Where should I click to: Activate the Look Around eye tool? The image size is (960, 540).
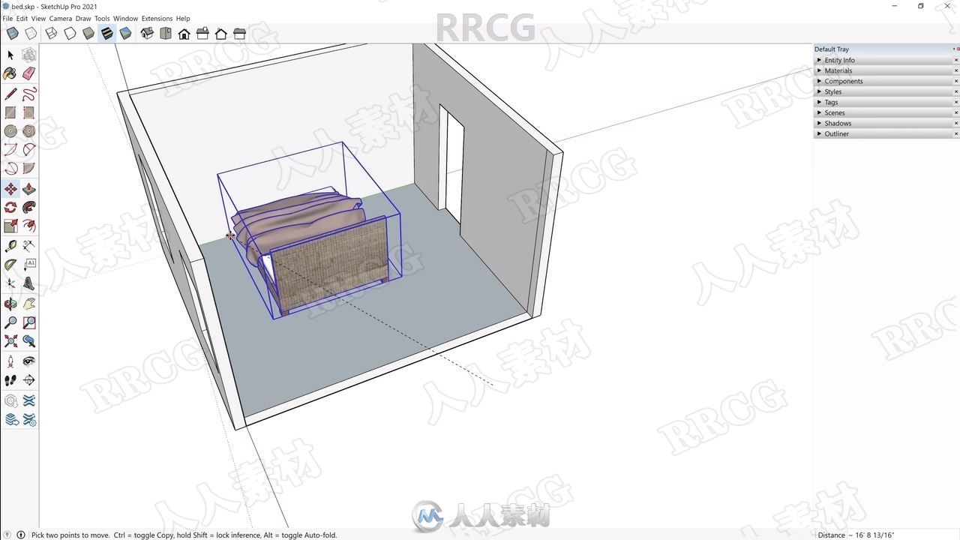point(29,361)
